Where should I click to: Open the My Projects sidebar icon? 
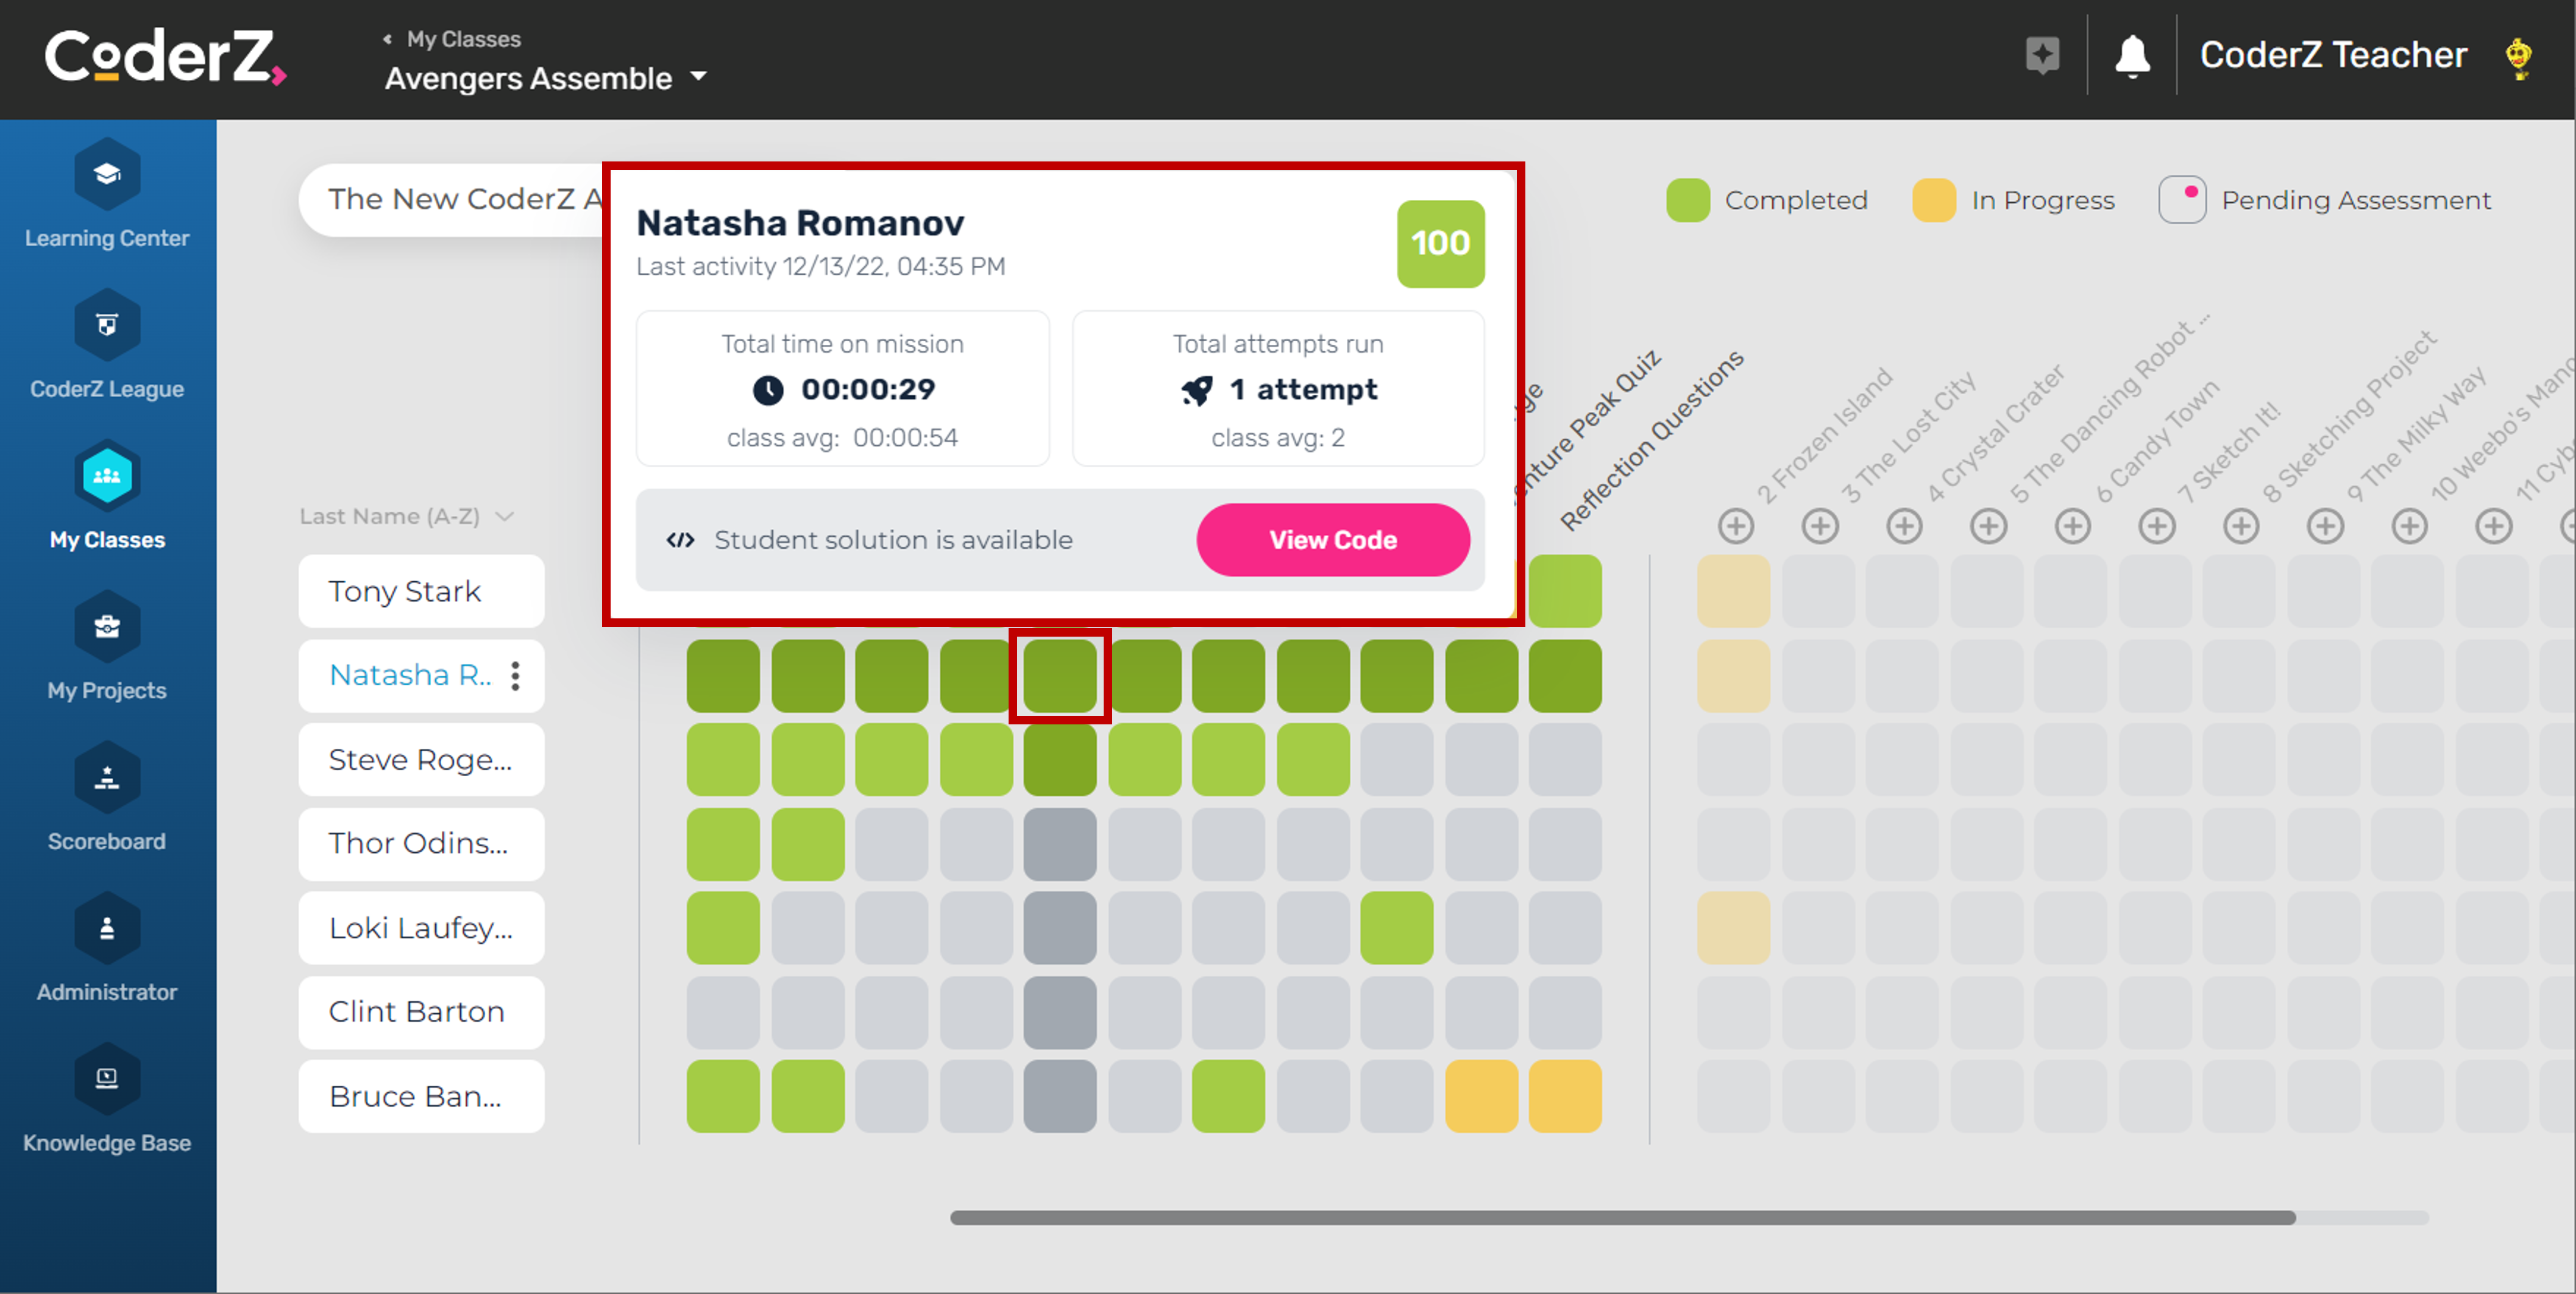107,627
